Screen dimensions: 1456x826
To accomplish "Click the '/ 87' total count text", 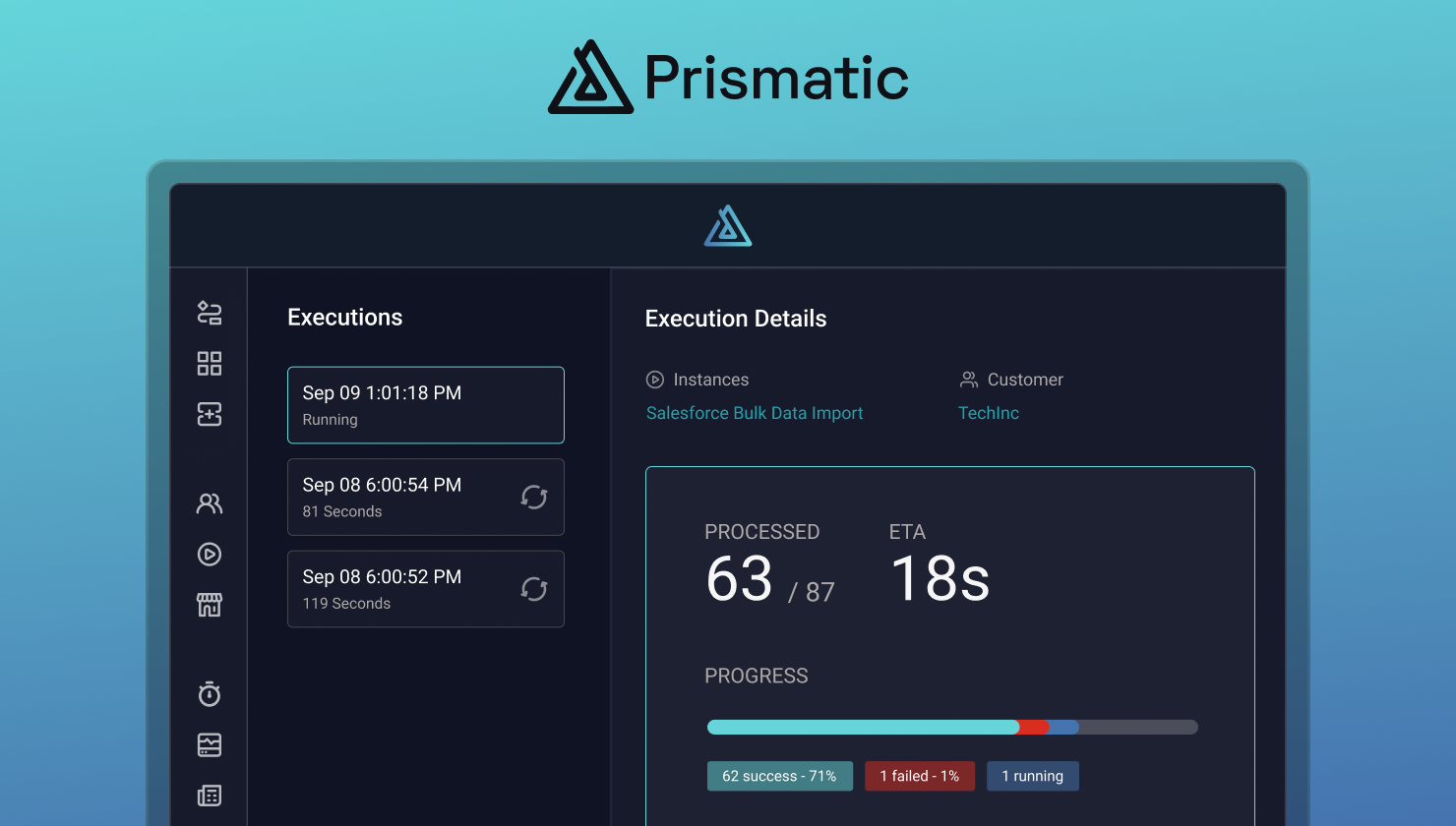I will point(812,592).
